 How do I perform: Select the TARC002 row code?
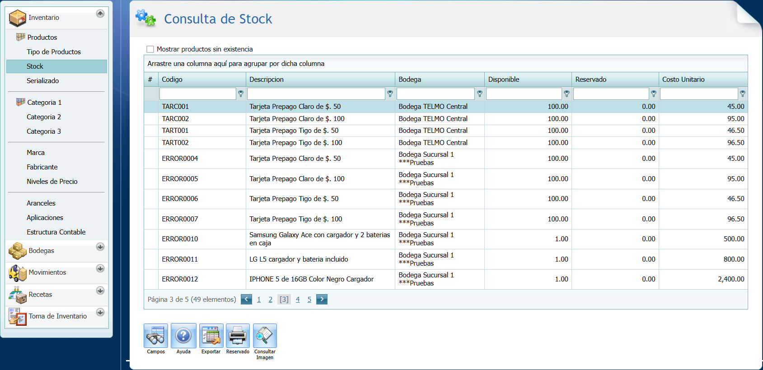(175, 119)
